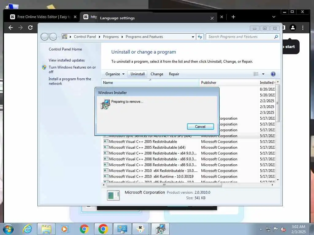Open a new Chrome tab

point(233,17)
